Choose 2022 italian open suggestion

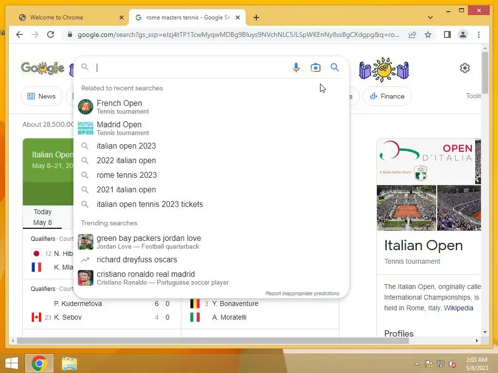pos(211,160)
